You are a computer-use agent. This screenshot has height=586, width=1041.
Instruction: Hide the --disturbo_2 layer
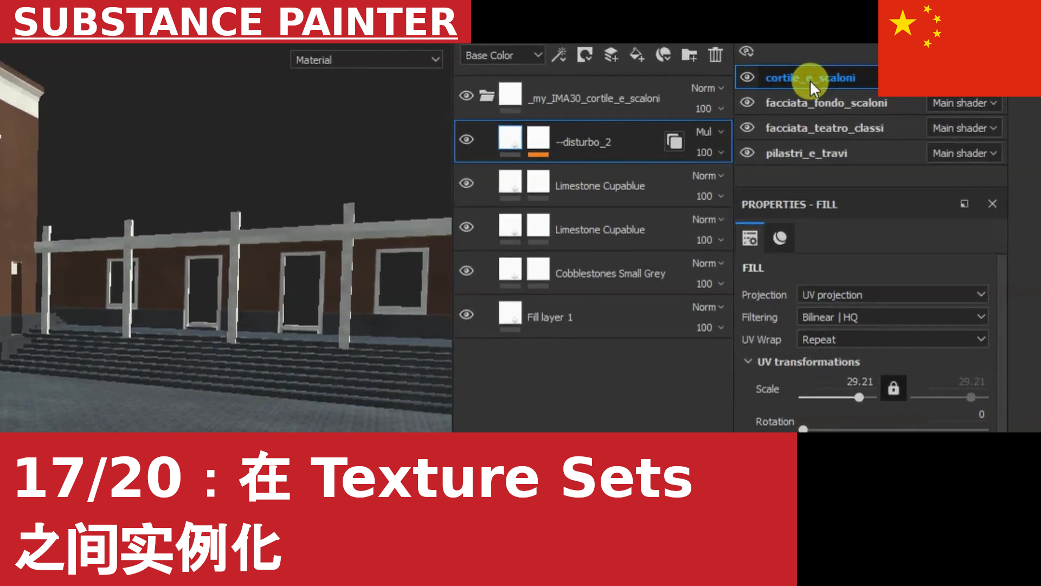point(466,139)
